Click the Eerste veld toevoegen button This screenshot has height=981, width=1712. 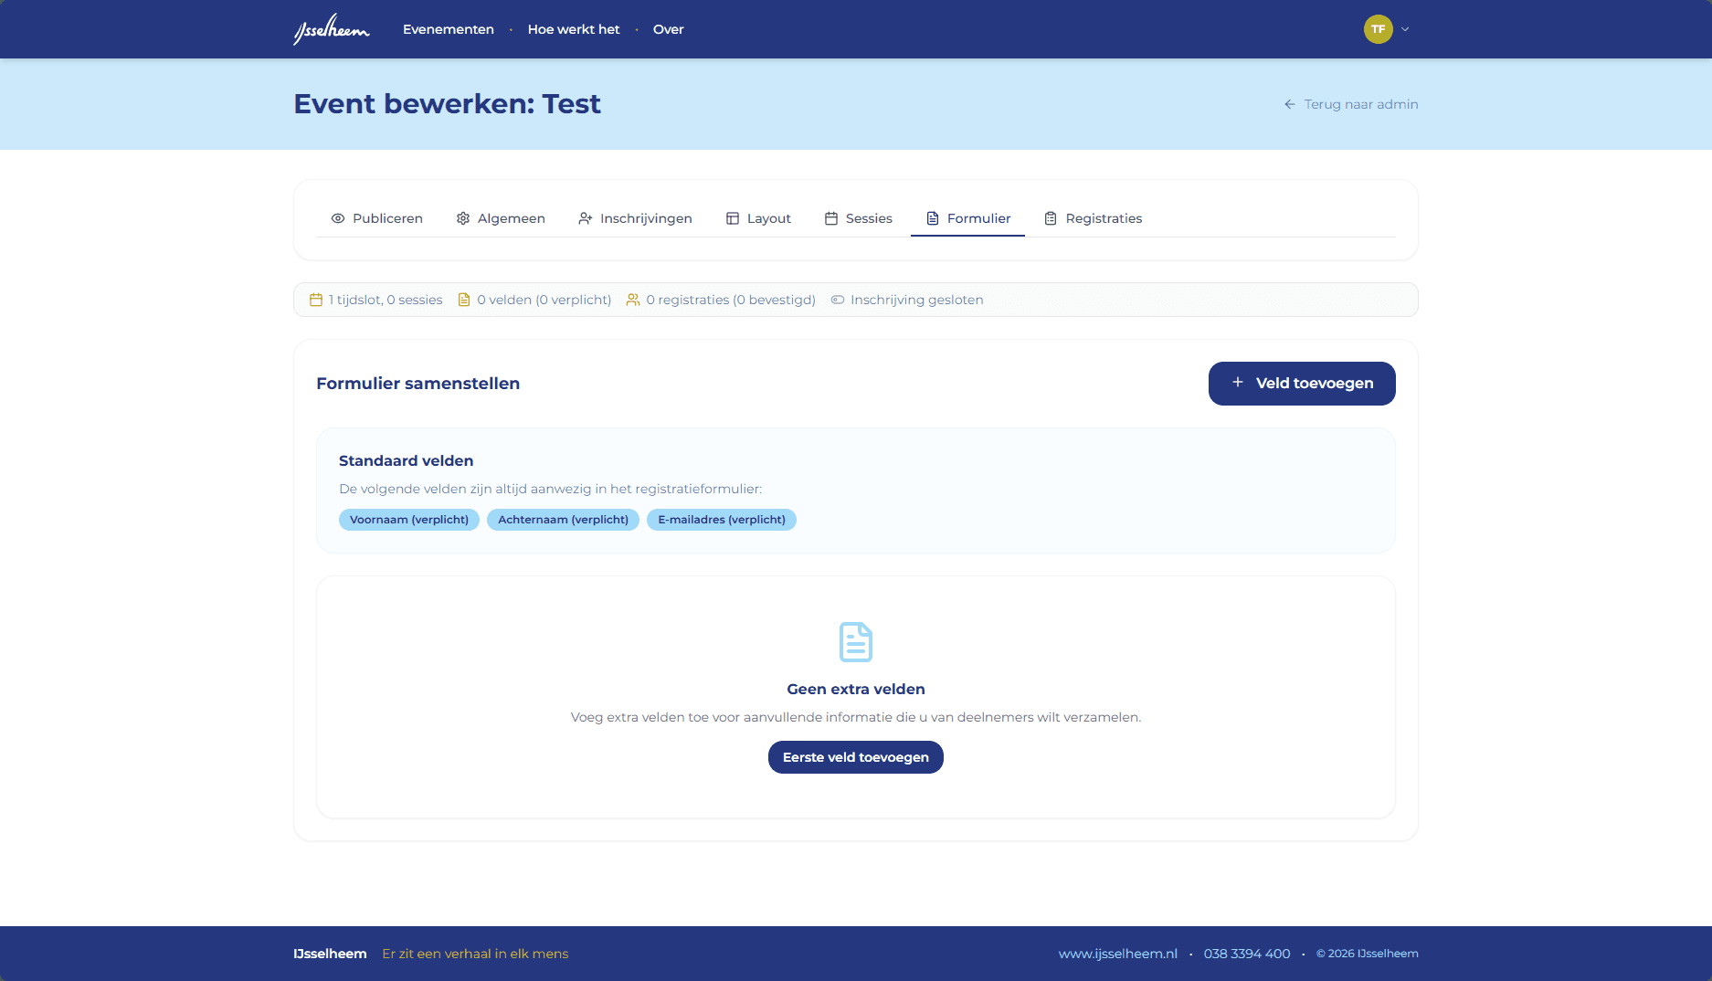tap(856, 757)
